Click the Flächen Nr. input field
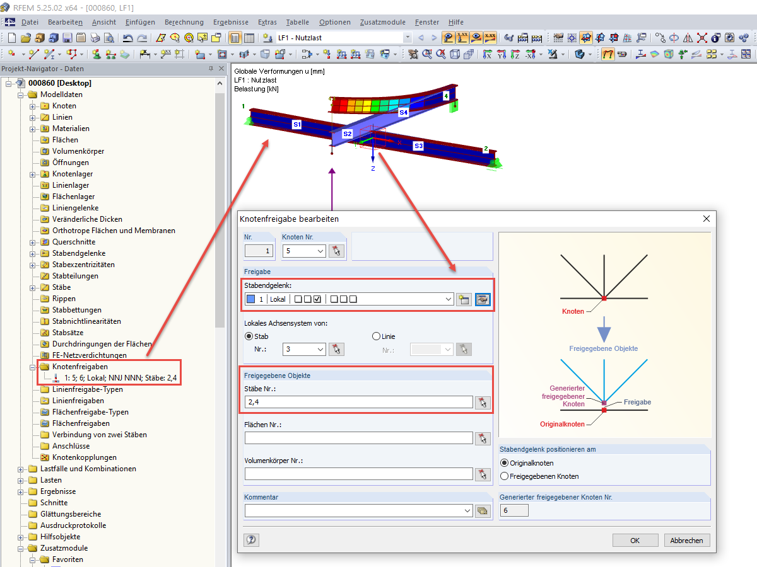Screen dimensions: 757x567 pyautogui.click(x=359, y=438)
